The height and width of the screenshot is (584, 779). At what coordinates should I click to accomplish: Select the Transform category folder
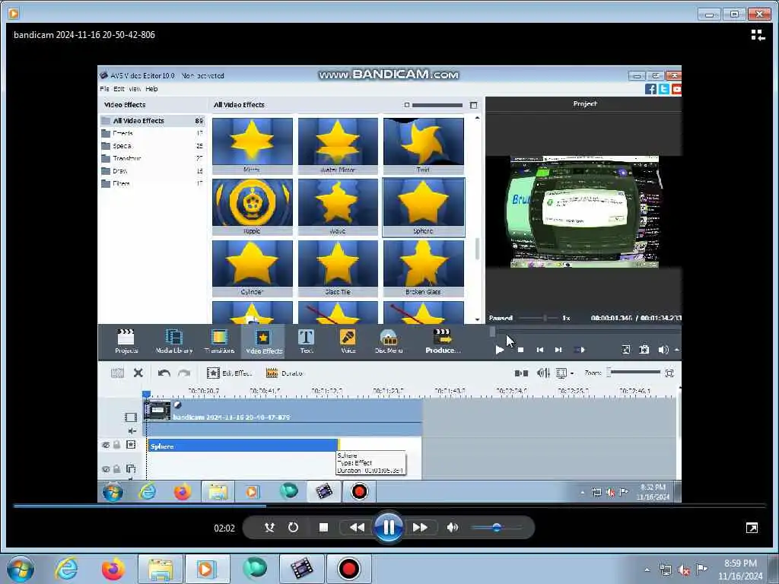[x=152, y=158]
